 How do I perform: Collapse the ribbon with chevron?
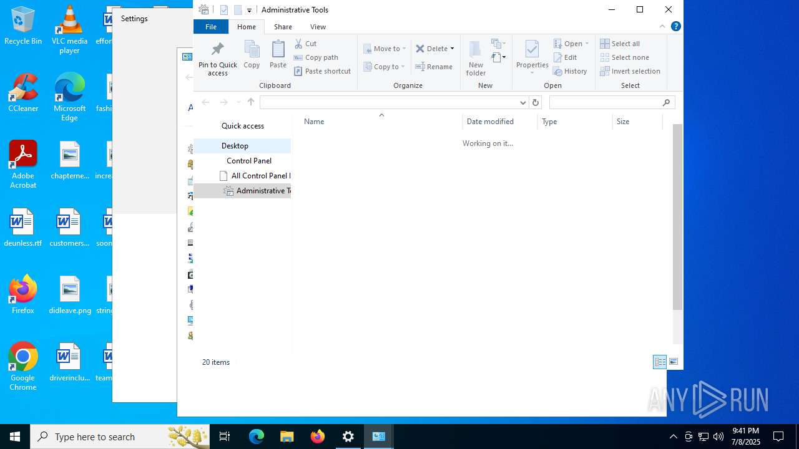662,26
